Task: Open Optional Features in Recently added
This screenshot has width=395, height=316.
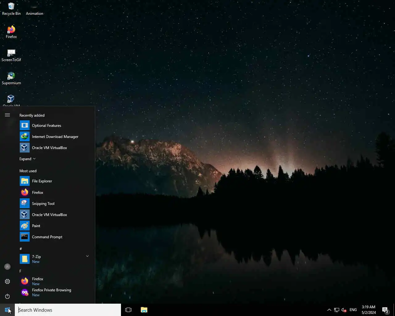Action: click(x=55, y=126)
